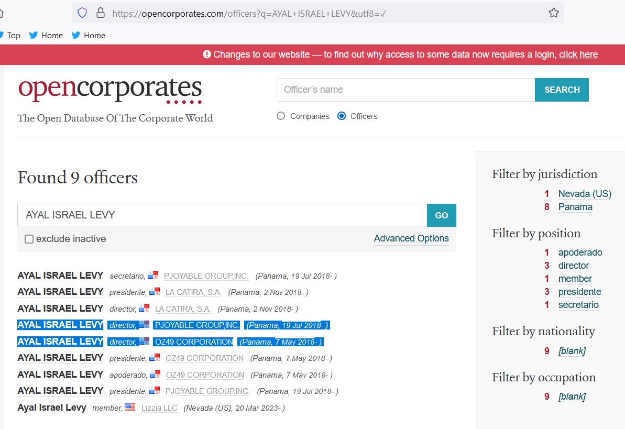Open the second Twitter Home bookmark
This screenshot has width=625, height=429.
coord(88,36)
